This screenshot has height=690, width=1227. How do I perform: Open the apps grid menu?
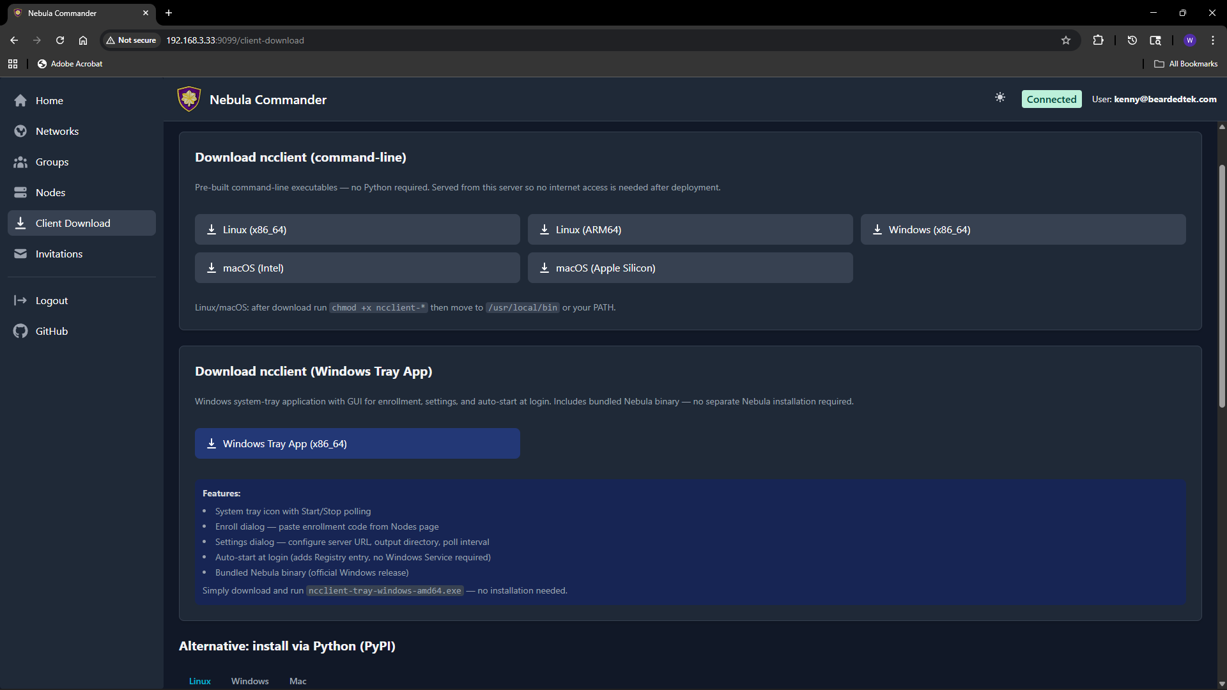(12, 63)
